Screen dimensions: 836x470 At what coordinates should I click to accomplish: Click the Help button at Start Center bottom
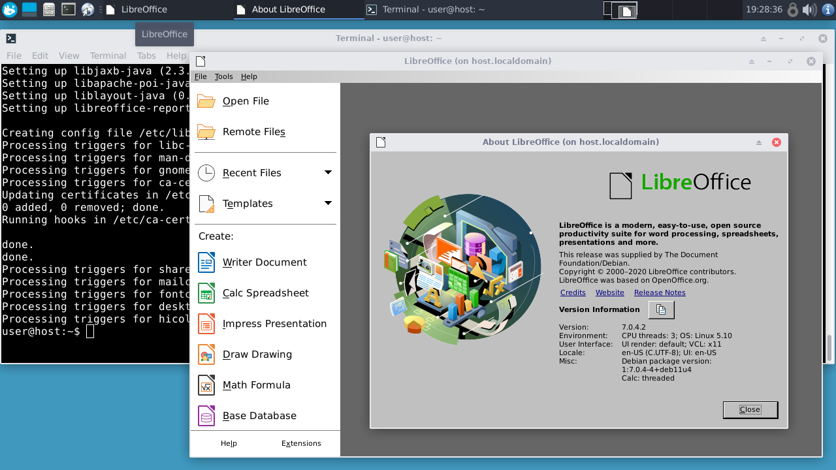[x=229, y=443]
